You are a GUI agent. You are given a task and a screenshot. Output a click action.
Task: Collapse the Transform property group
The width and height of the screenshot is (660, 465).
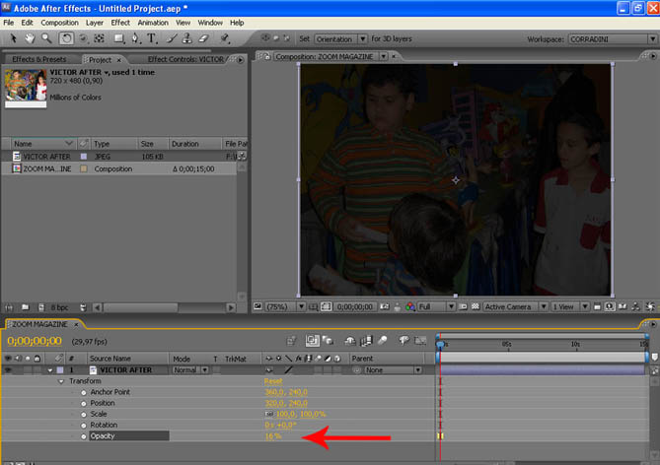60,381
